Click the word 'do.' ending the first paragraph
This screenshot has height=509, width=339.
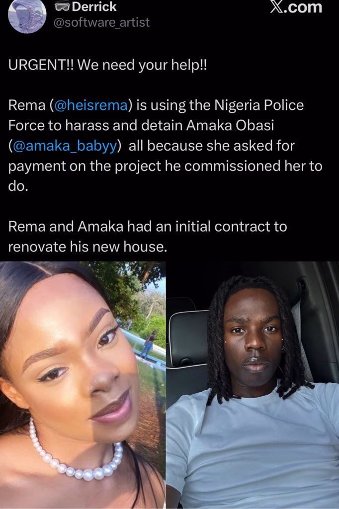18,186
